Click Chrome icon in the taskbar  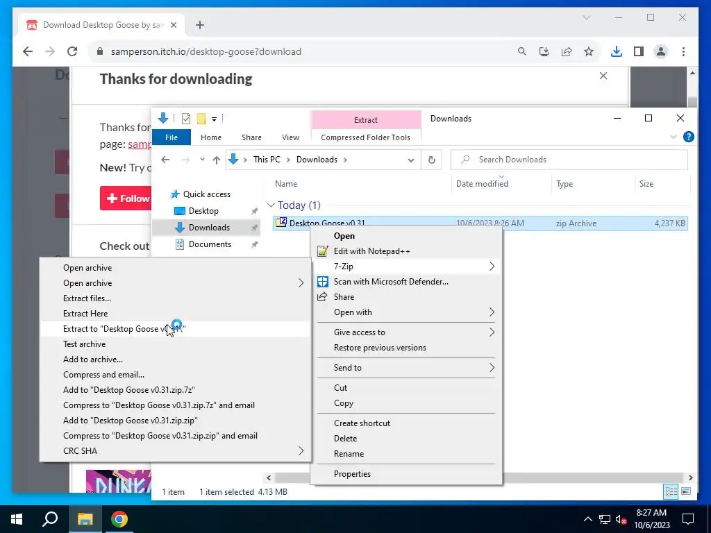point(119,519)
